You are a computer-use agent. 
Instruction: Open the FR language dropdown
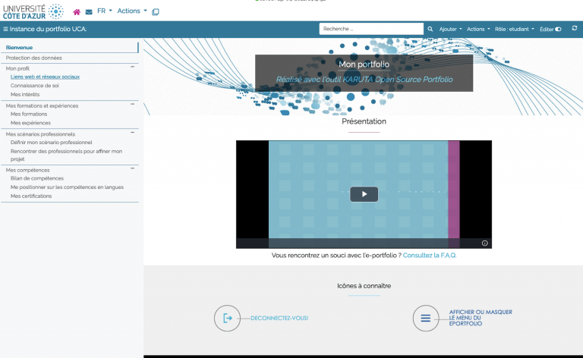[x=104, y=11]
